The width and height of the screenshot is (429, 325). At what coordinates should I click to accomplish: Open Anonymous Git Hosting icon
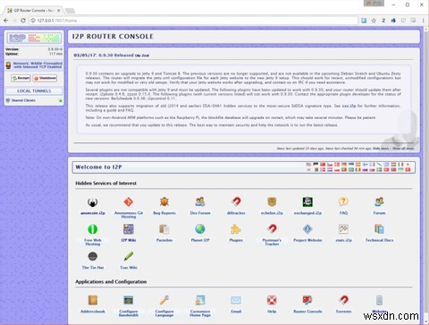129,202
